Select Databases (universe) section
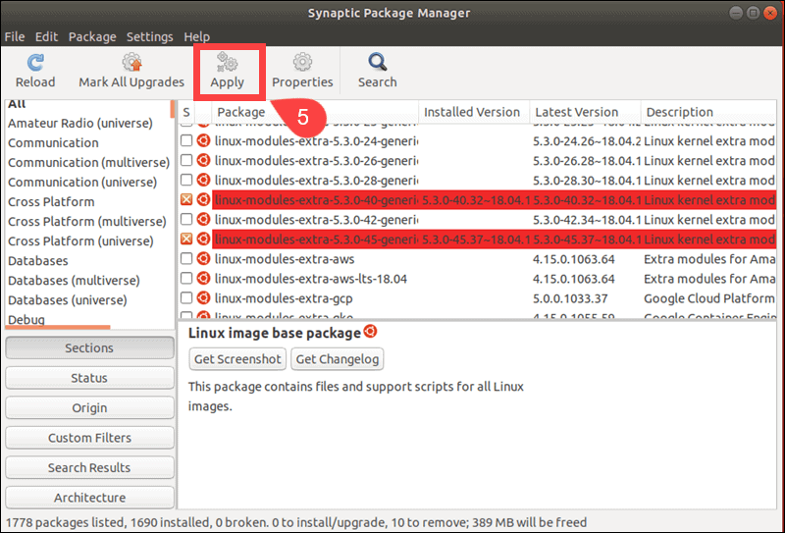This screenshot has width=785, height=533. point(68,300)
